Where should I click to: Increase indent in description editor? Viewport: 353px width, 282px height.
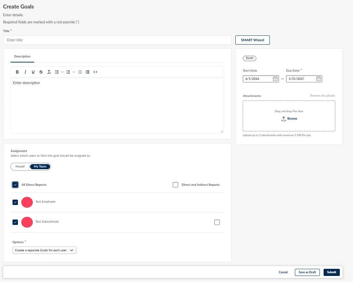coord(88,72)
